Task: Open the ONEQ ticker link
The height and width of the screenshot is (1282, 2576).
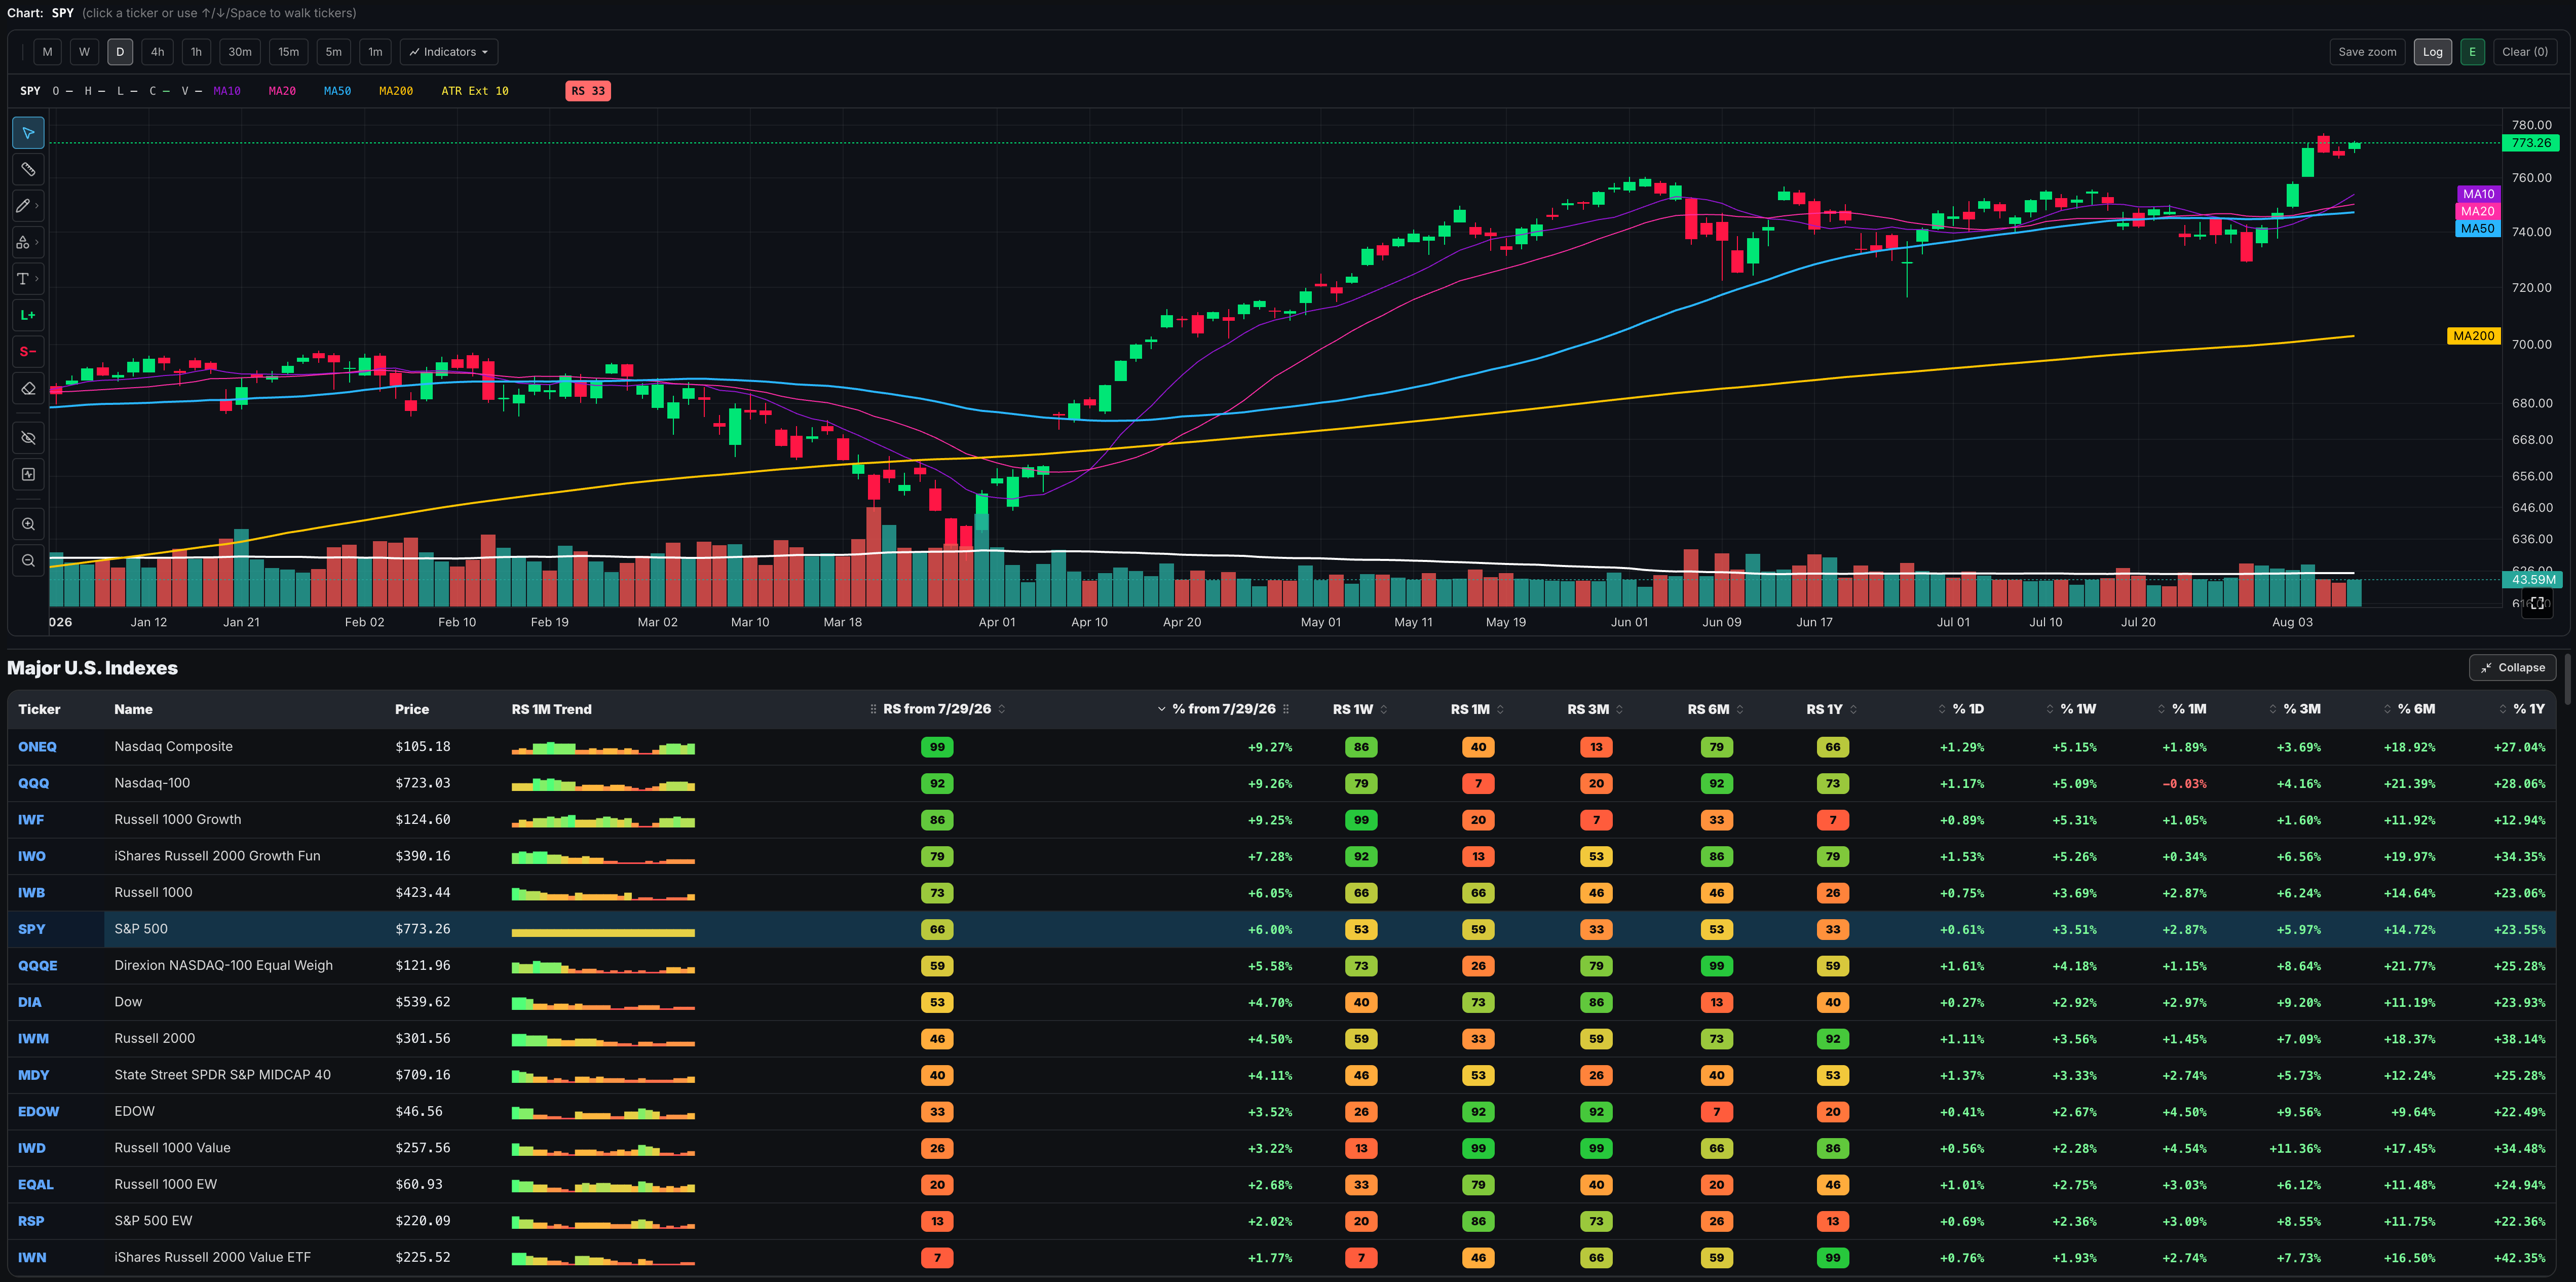Action: [x=37, y=747]
